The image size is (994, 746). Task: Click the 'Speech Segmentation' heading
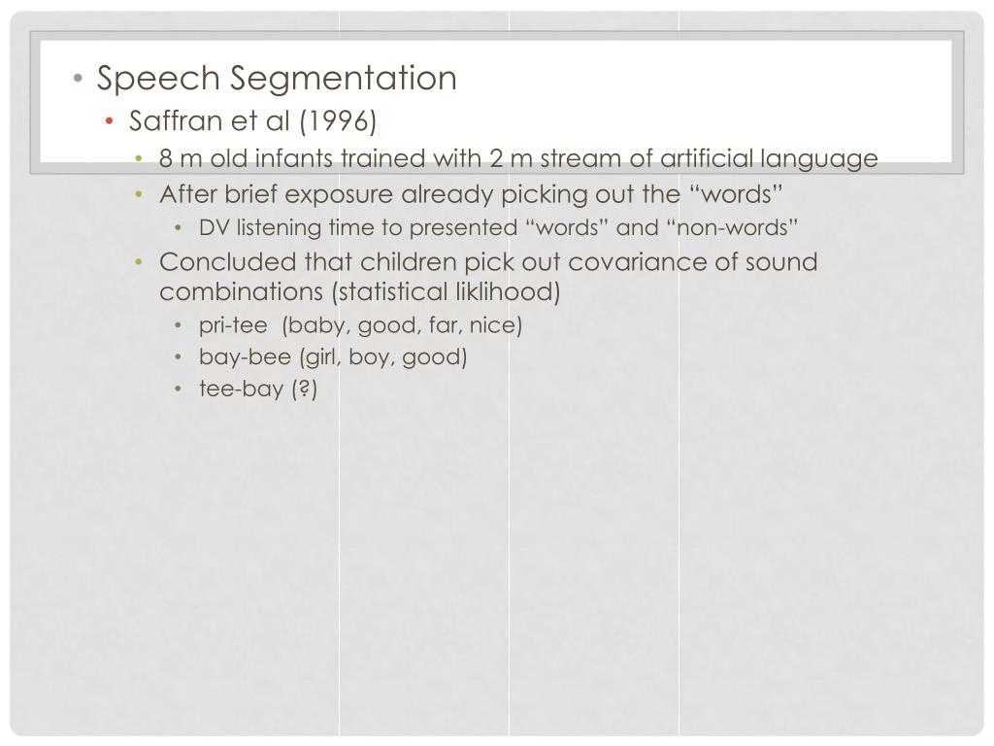coord(277,80)
